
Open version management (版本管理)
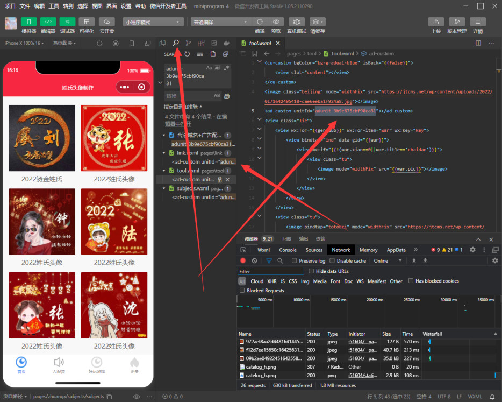point(457,22)
